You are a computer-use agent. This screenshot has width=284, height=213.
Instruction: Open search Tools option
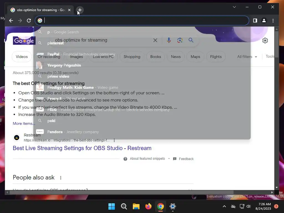pos(270,57)
